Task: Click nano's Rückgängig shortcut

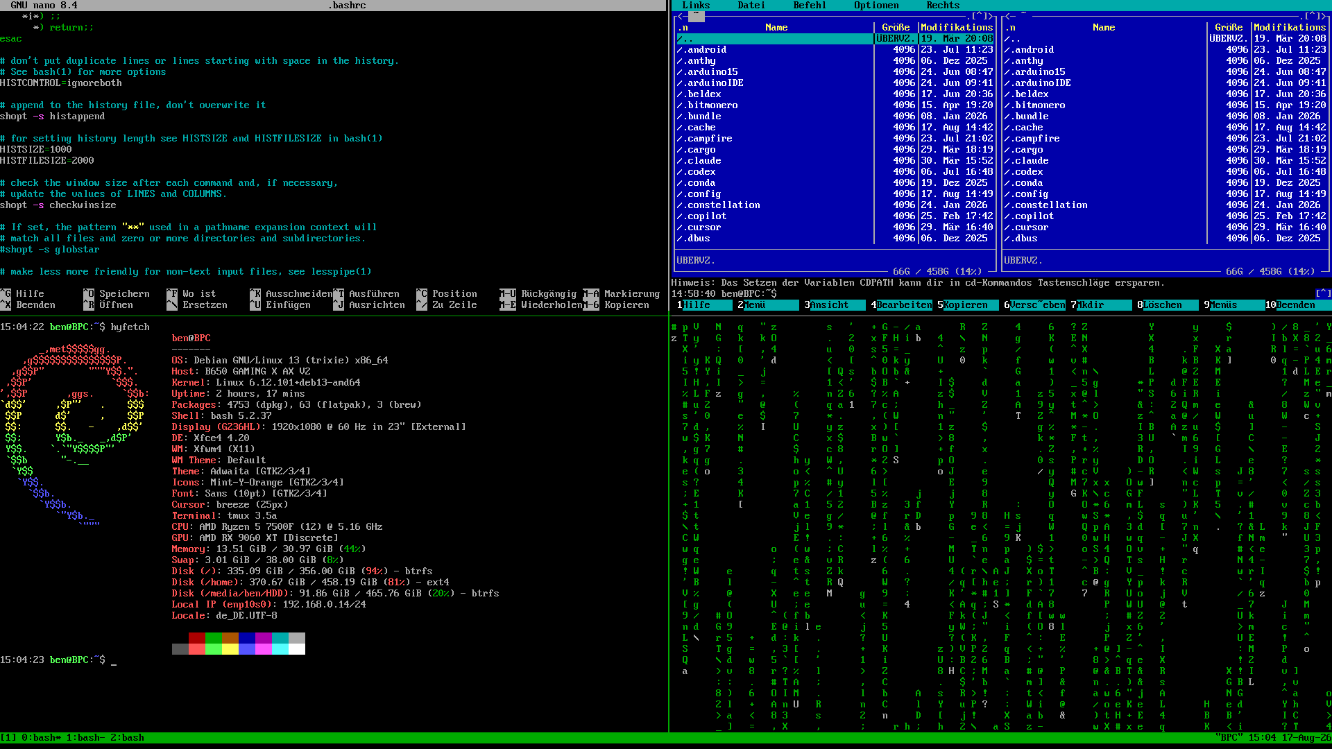Action: click(538, 294)
